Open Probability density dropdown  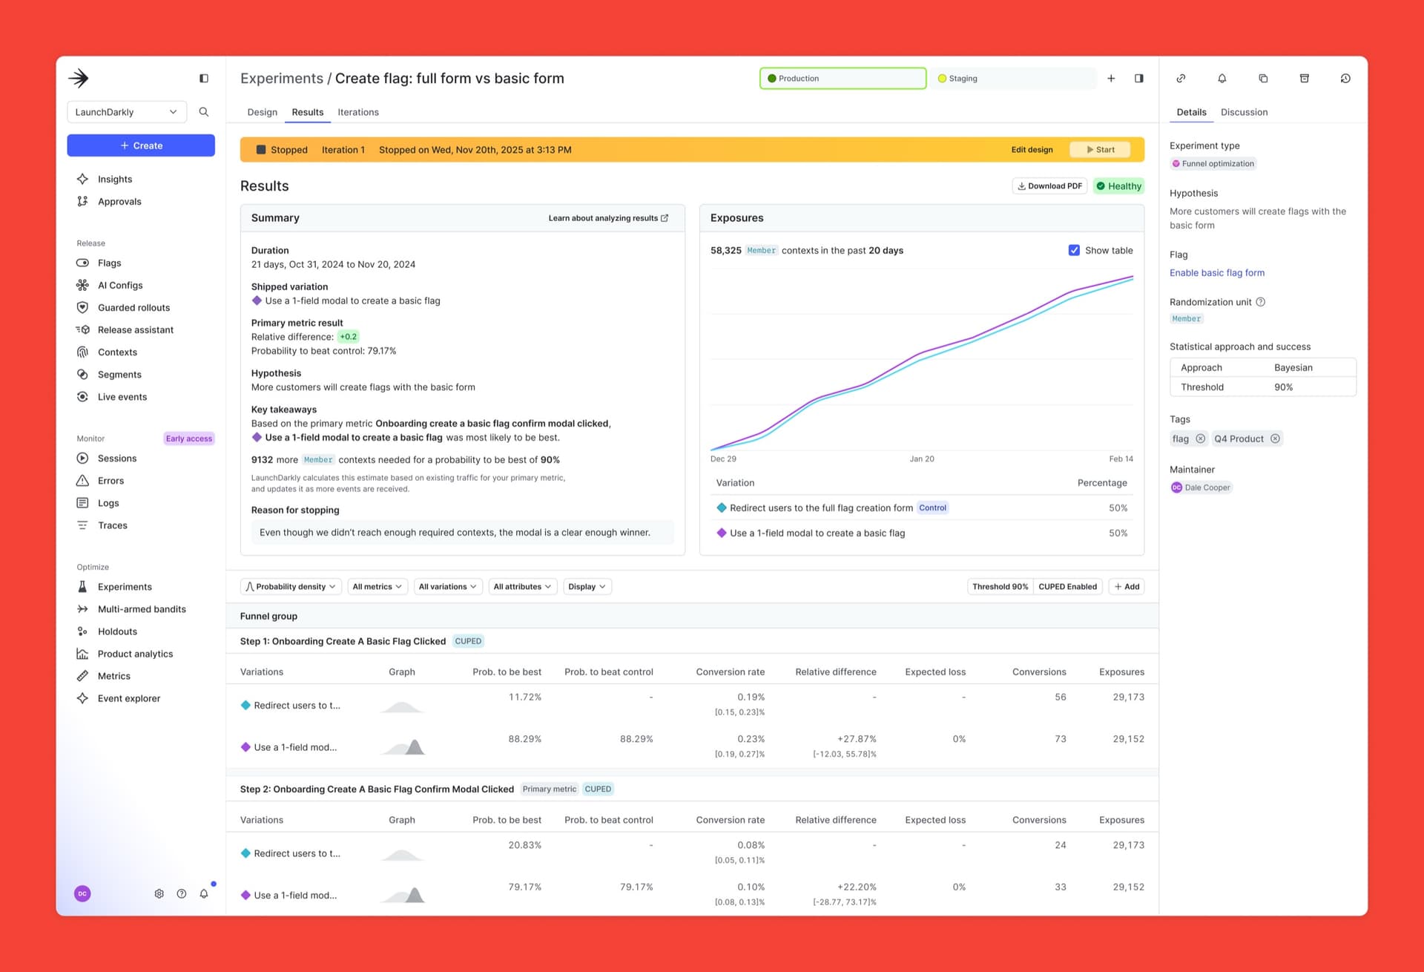pos(291,586)
